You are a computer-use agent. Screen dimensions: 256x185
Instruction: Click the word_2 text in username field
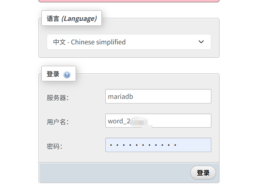click(x=119, y=121)
